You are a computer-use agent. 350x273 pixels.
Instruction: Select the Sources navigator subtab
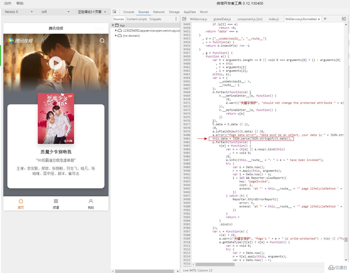pyautogui.click(x=118, y=19)
